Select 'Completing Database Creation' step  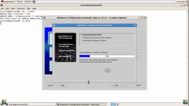tap(94, 41)
